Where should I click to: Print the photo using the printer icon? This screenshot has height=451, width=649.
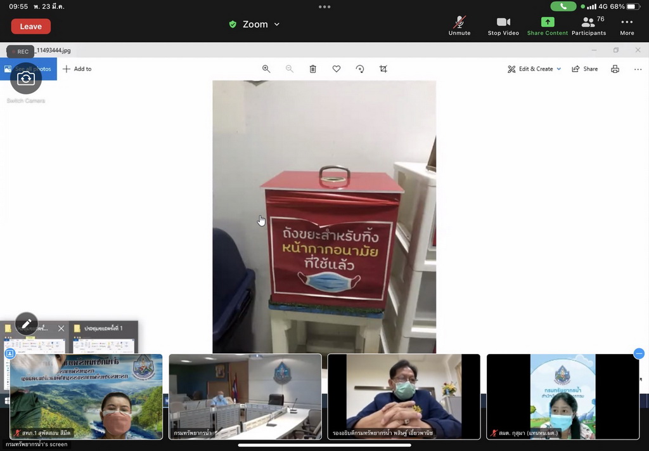point(615,69)
